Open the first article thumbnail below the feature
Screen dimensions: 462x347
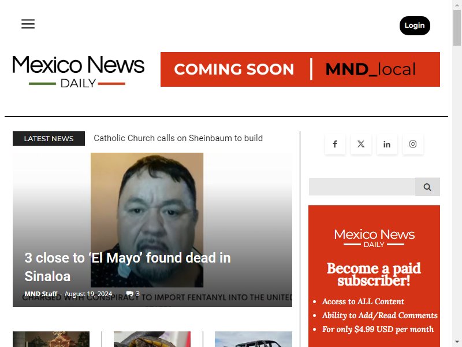tap(51, 339)
